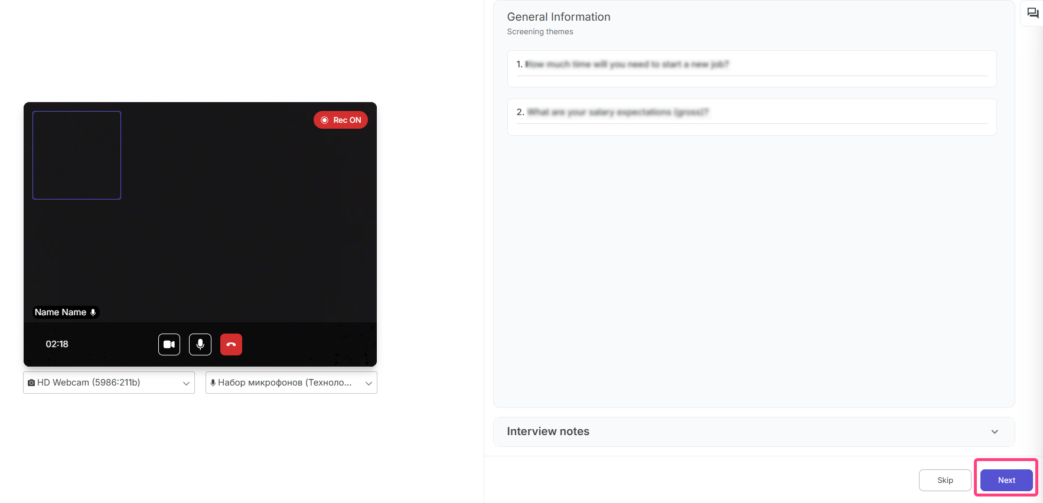The image size is (1043, 503).
Task: Click the chevron arrow of the microphone dropdown
Action: 369,383
